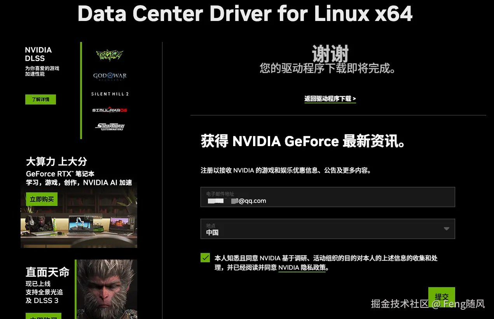The height and width of the screenshot is (319, 494).
Task: Click the 为你喜爱的游戏 加速性能 text
Action: coord(42,71)
